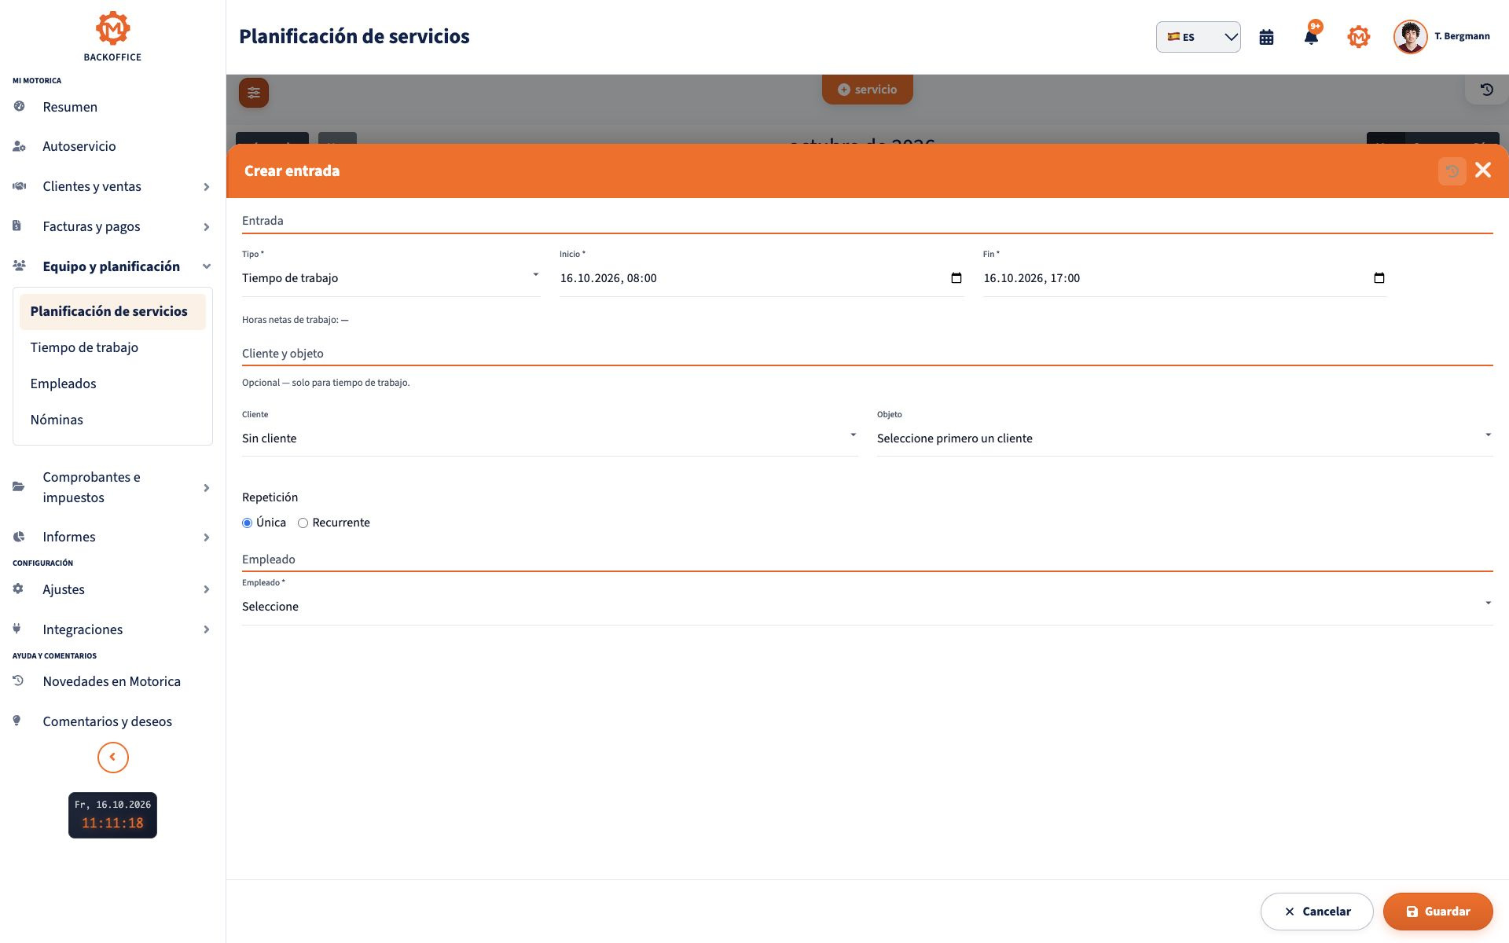This screenshot has height=943, width=1509.
Task: Select the Recurrente repetition option
Action: tap(303, 523)
